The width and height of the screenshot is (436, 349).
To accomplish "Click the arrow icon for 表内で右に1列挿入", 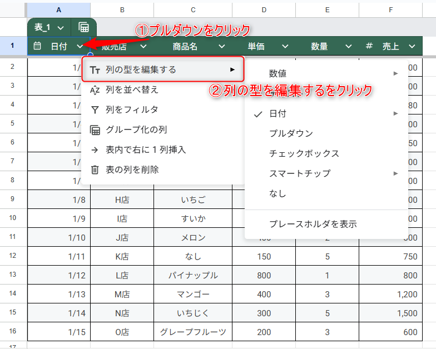I will pyautogui.click(x=95, y=149).
